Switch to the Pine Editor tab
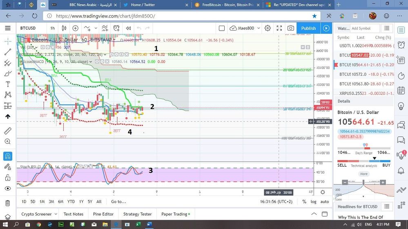The image size is (408, 229). 103,214
